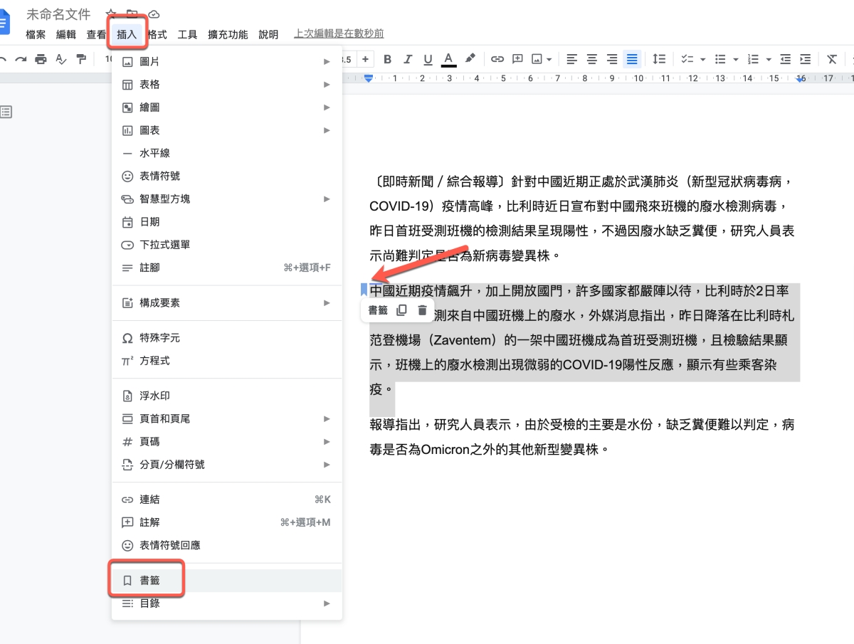Click the delete bookmark trash icon
This screenshot has height=644, width=854.
coord(422,310)
